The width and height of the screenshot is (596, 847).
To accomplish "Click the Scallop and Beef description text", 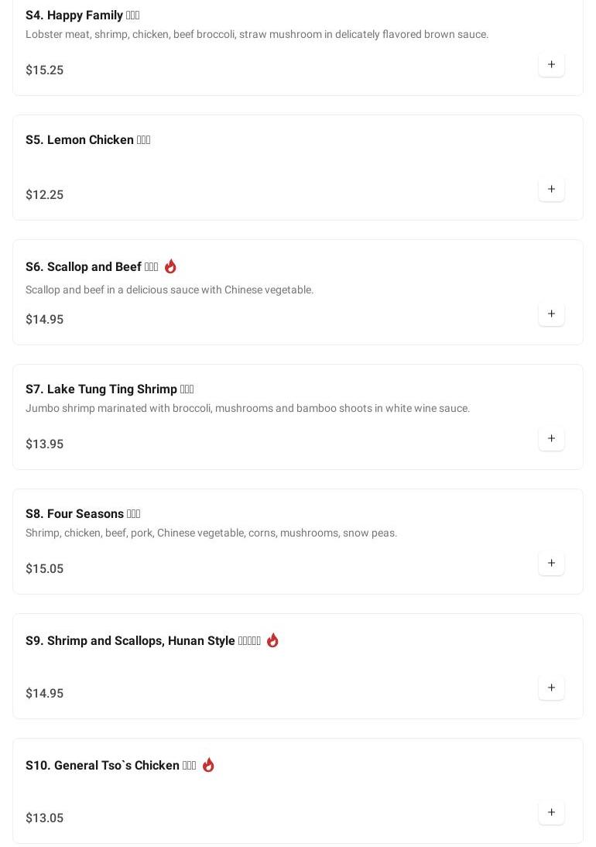I will 170,290.
